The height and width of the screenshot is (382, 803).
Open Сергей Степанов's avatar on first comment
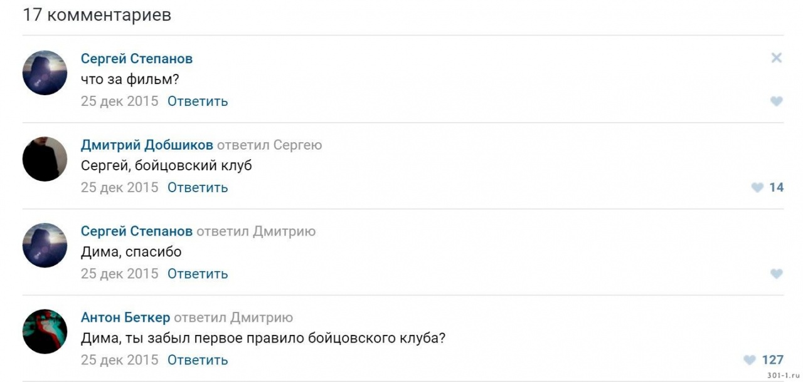click(45, 73)
